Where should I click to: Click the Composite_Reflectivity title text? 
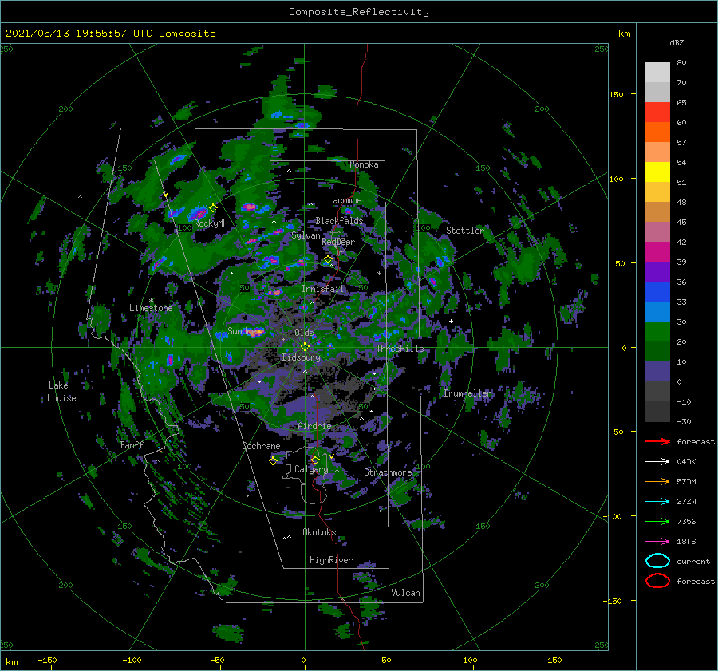tap(358, 12)
